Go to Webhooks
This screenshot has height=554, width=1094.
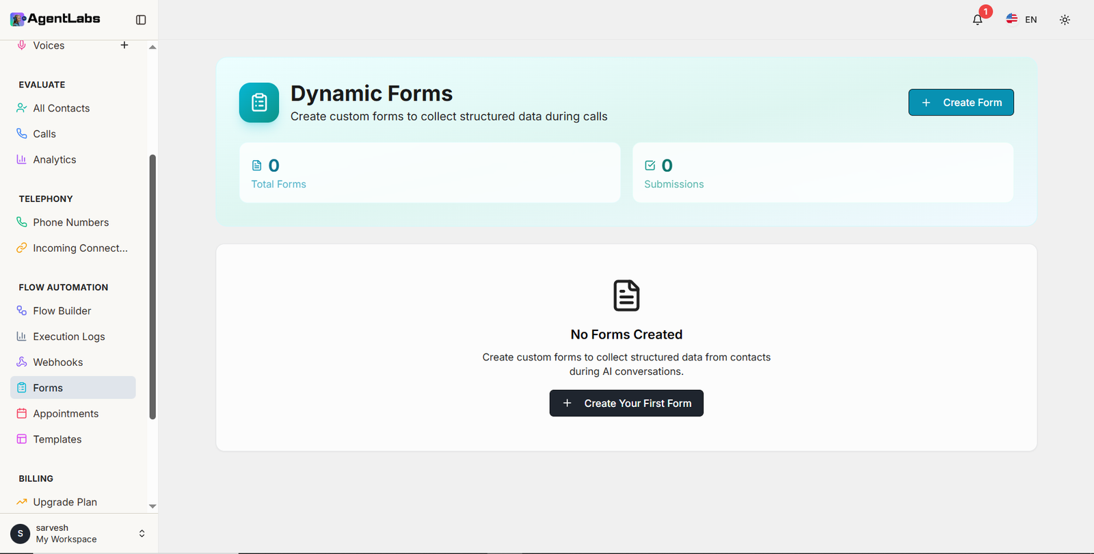click(73, 362)
